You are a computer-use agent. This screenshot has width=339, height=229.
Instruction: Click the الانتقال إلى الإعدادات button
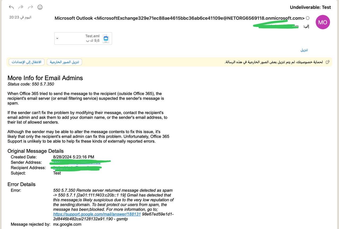[26, 62]
